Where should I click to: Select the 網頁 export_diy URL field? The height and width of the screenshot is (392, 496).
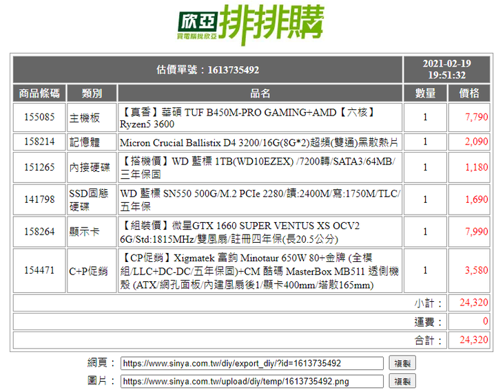pos(252,363)
